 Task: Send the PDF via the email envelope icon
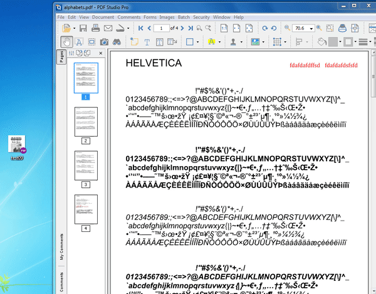[108, 28]
